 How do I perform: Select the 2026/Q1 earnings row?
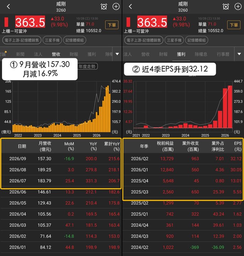click(183, 170)
